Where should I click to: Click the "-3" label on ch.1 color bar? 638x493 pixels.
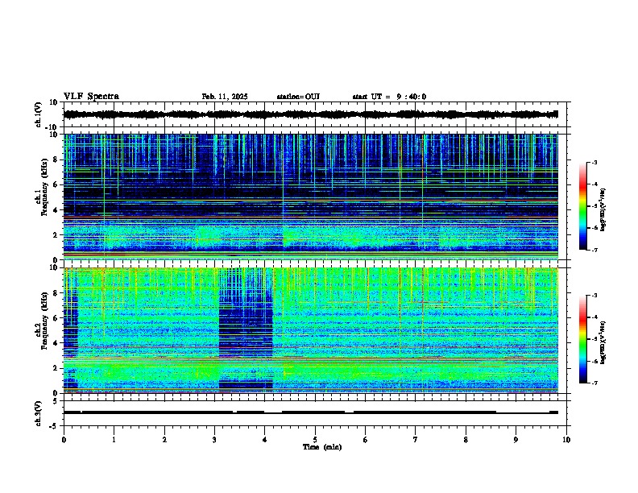(x=594, y=163)
